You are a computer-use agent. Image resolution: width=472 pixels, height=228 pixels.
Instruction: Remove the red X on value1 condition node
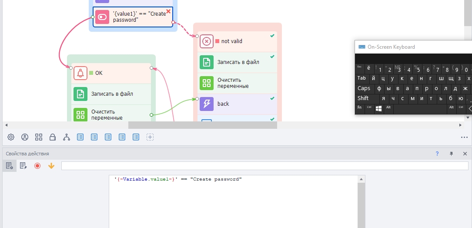pyautogui.click(x=169, y=11)
